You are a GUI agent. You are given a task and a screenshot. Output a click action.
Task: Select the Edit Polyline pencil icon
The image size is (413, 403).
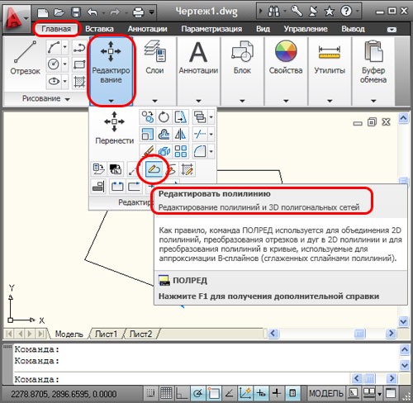coord(154,169)
